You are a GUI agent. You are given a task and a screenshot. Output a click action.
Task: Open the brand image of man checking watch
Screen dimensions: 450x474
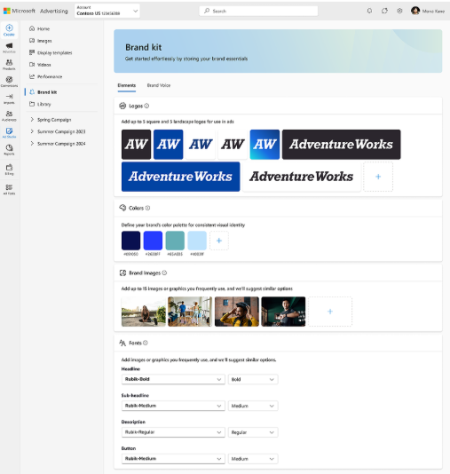[283, 312]
